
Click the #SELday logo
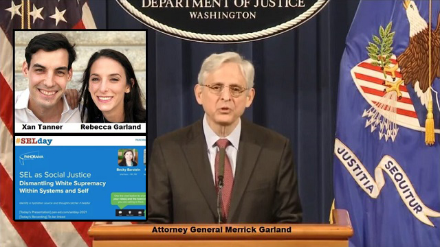pyautogui.click(x=34, y=141)
